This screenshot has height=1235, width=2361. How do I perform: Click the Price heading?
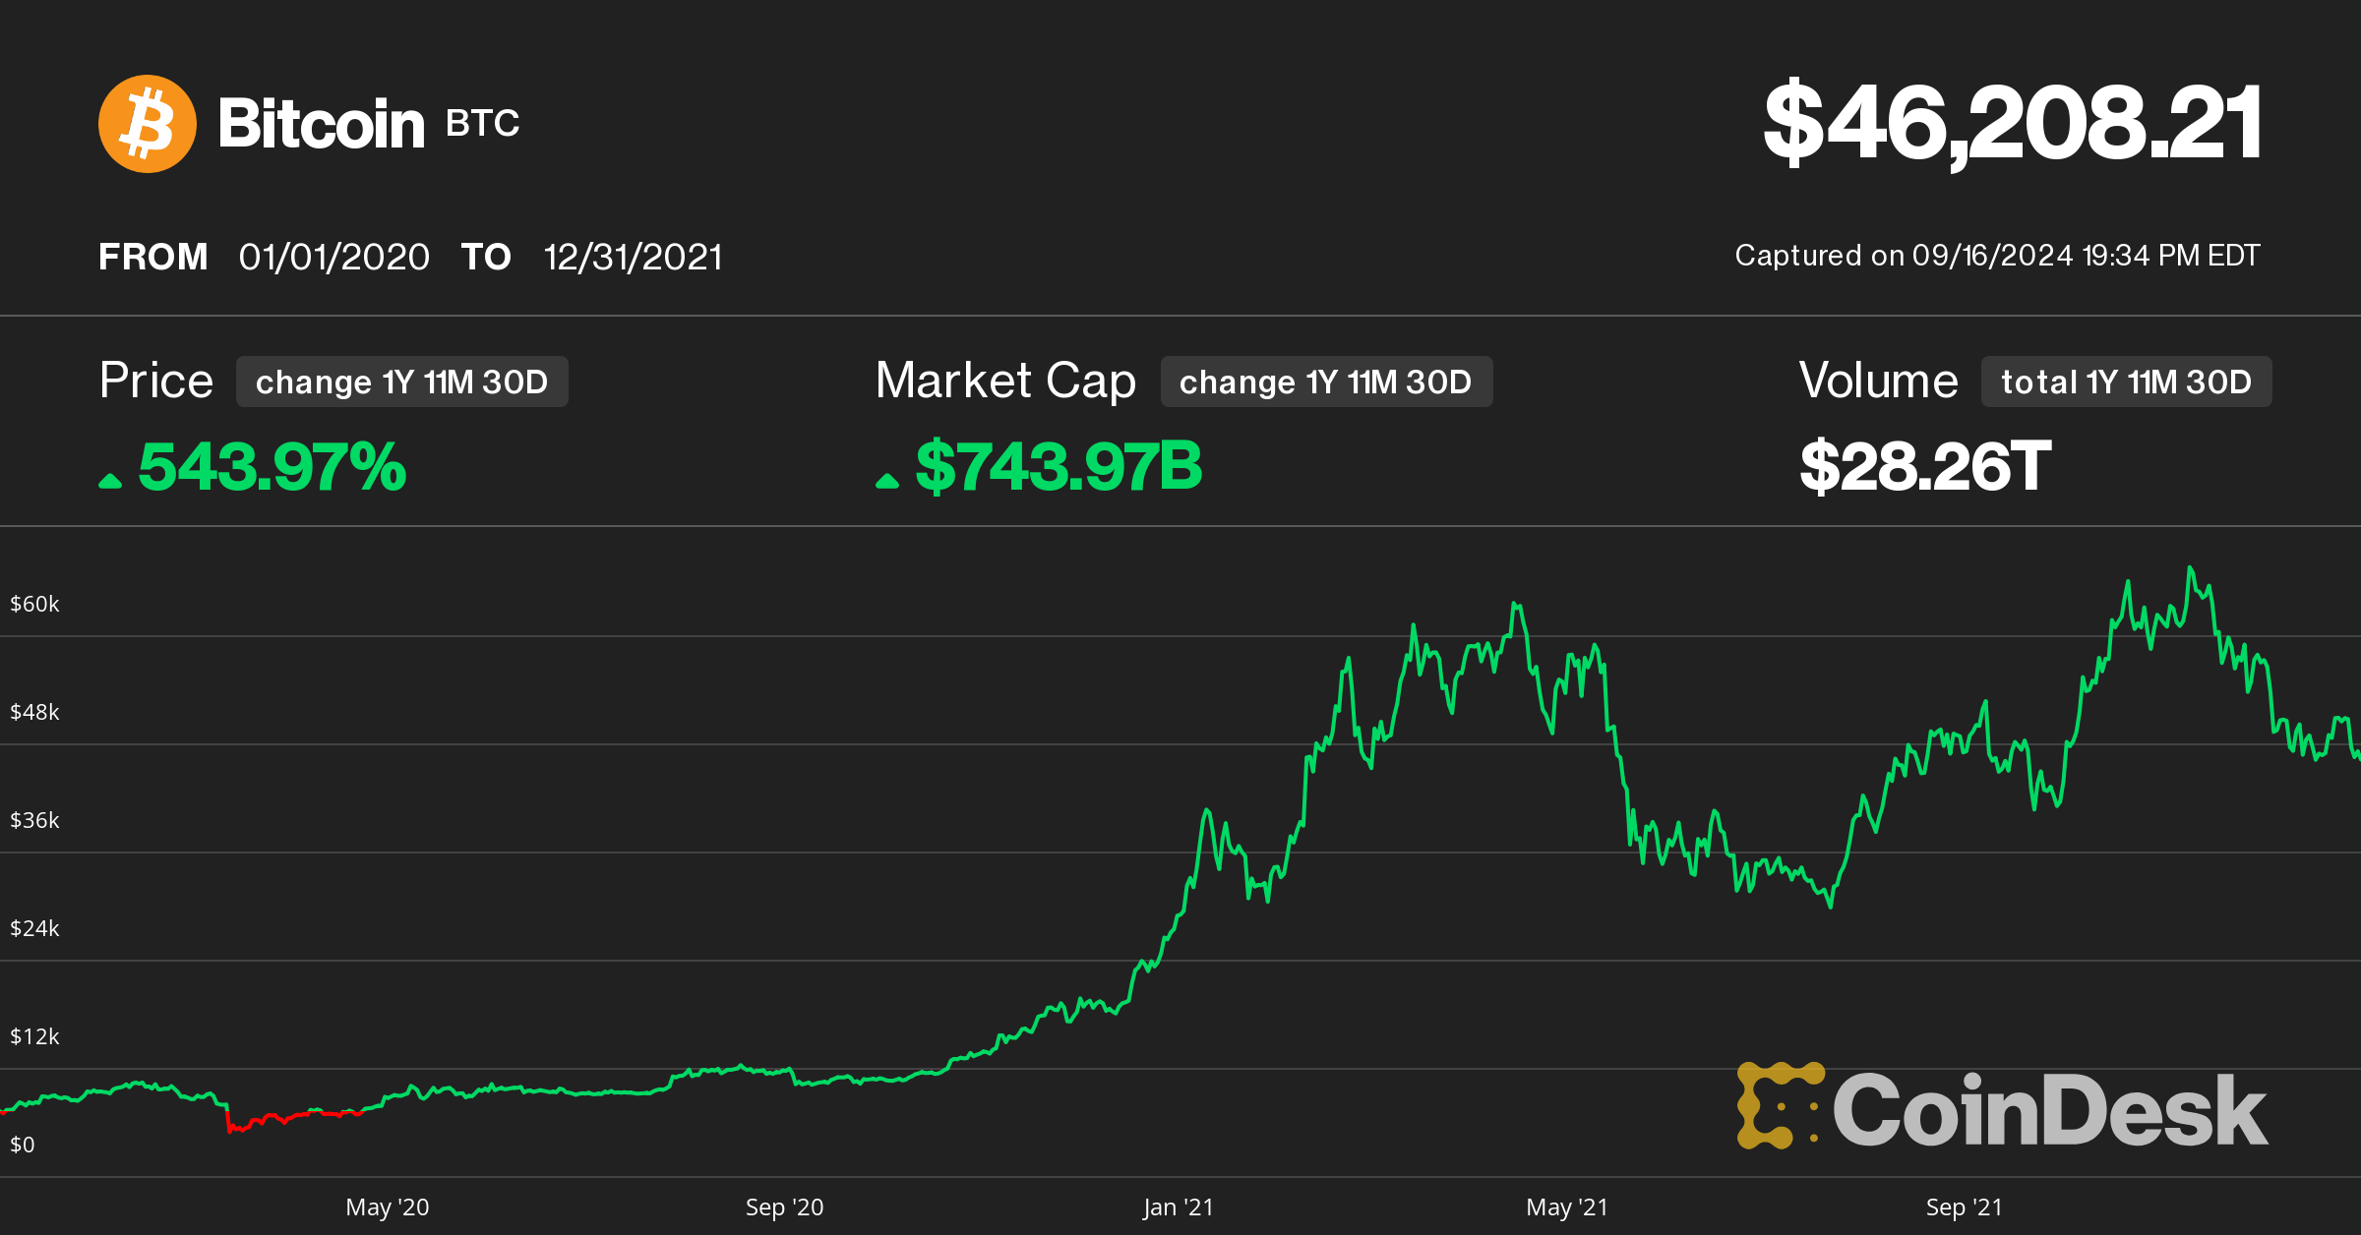tap(156, 381)
